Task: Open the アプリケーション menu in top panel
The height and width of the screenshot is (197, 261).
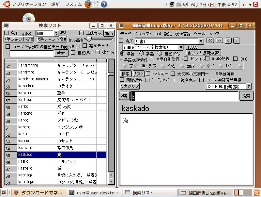Action: [29, 4]
